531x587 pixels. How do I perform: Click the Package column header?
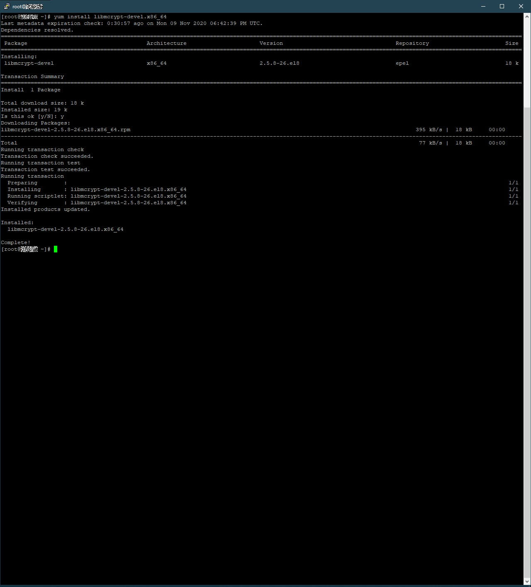click(15, 43)
